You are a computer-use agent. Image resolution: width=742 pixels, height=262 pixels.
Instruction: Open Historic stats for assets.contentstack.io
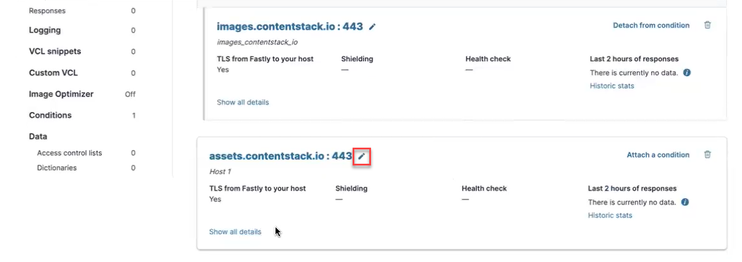(x=610, y=215)
